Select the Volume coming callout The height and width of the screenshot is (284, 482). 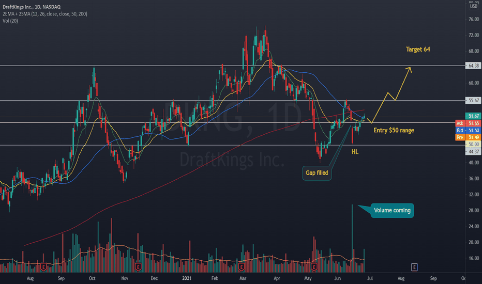point(392,210)
